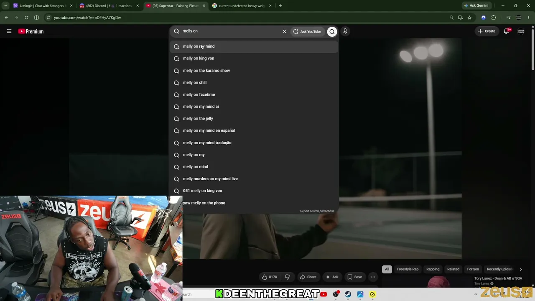Open Photos app in taskbar

pyautogui.click(x=360, y=294)
